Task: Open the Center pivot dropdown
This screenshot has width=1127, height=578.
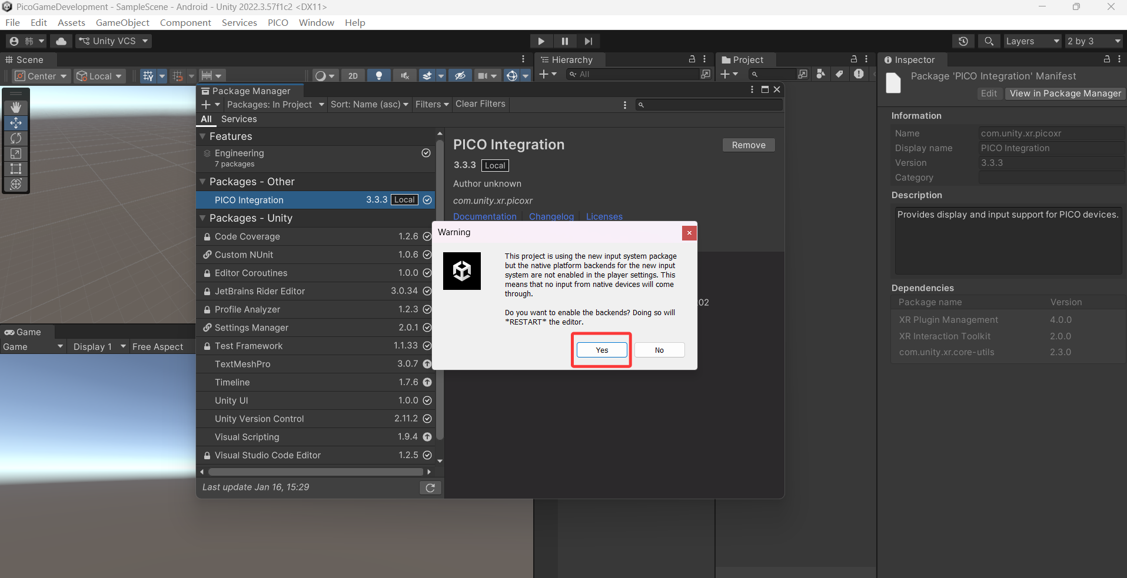Action: coord(41,76)
